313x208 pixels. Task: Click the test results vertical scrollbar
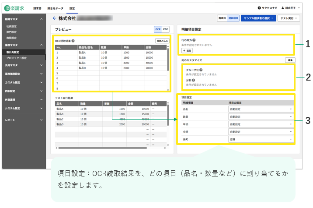(168, 115)
